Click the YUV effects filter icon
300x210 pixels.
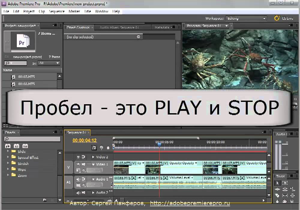(25, 146)
